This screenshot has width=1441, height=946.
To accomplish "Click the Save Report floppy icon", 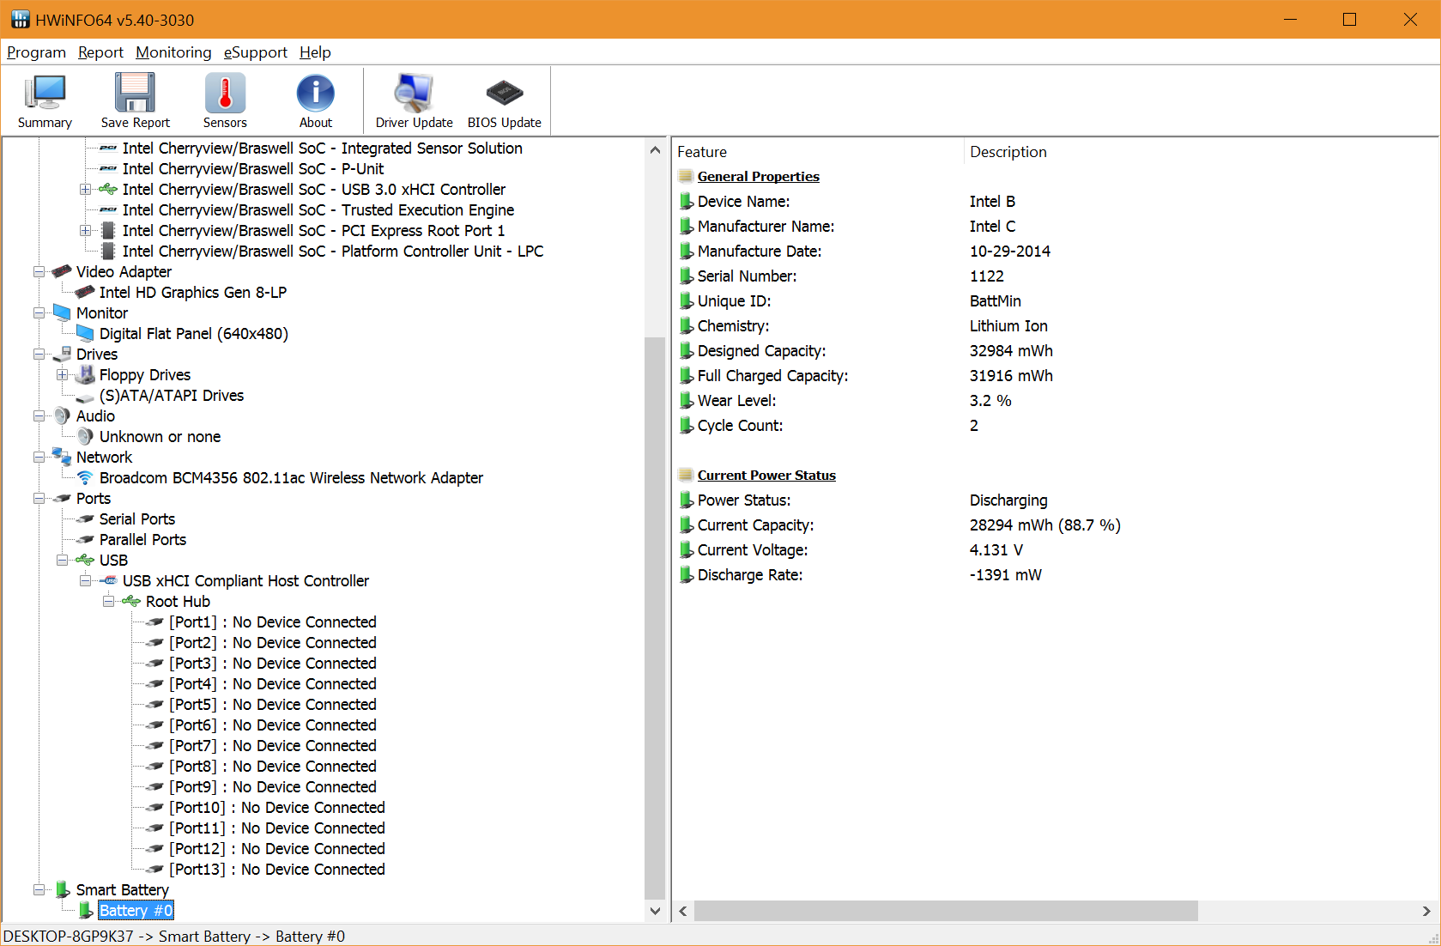I will click(135, 93).
